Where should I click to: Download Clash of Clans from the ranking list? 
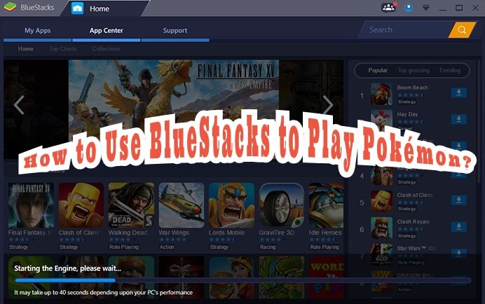pyautogui.click(x=458, y=200)
